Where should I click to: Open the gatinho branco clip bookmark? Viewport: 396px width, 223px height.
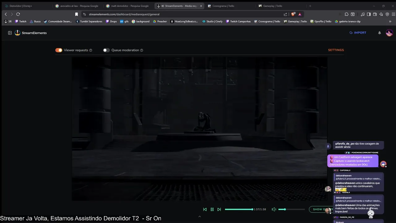point(347,21)
